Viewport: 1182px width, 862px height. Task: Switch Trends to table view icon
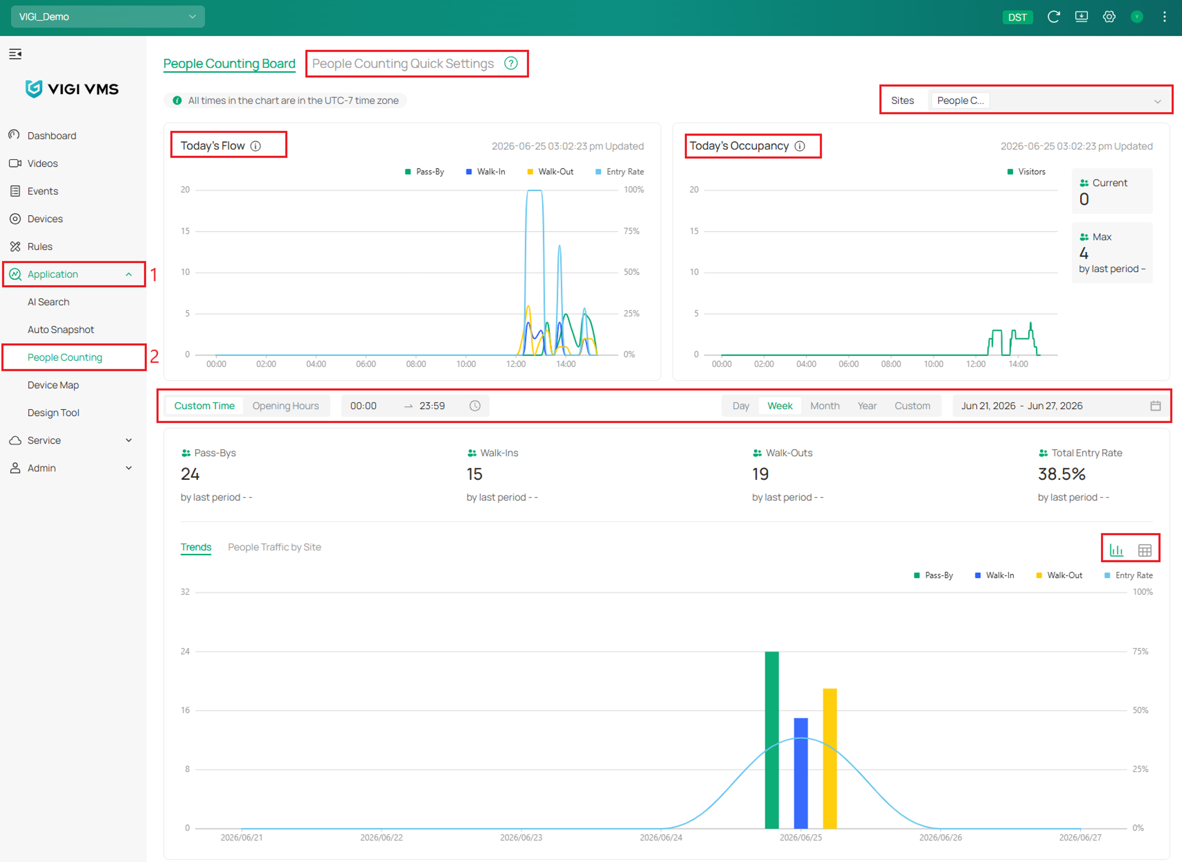(1144, 550)
